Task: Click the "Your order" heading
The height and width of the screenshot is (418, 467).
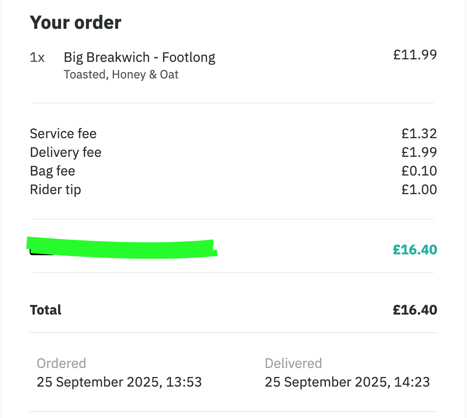Action: (75, 22)
